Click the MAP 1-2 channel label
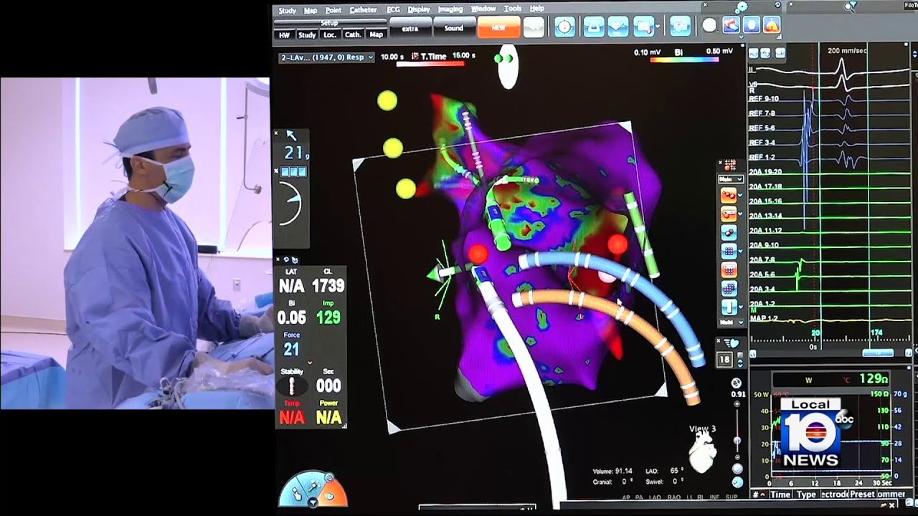This screenshot has width=918, height=516. tap(763, 317)
